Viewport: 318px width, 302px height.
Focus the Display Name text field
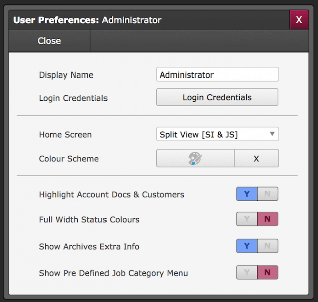(x=217, y=75)
